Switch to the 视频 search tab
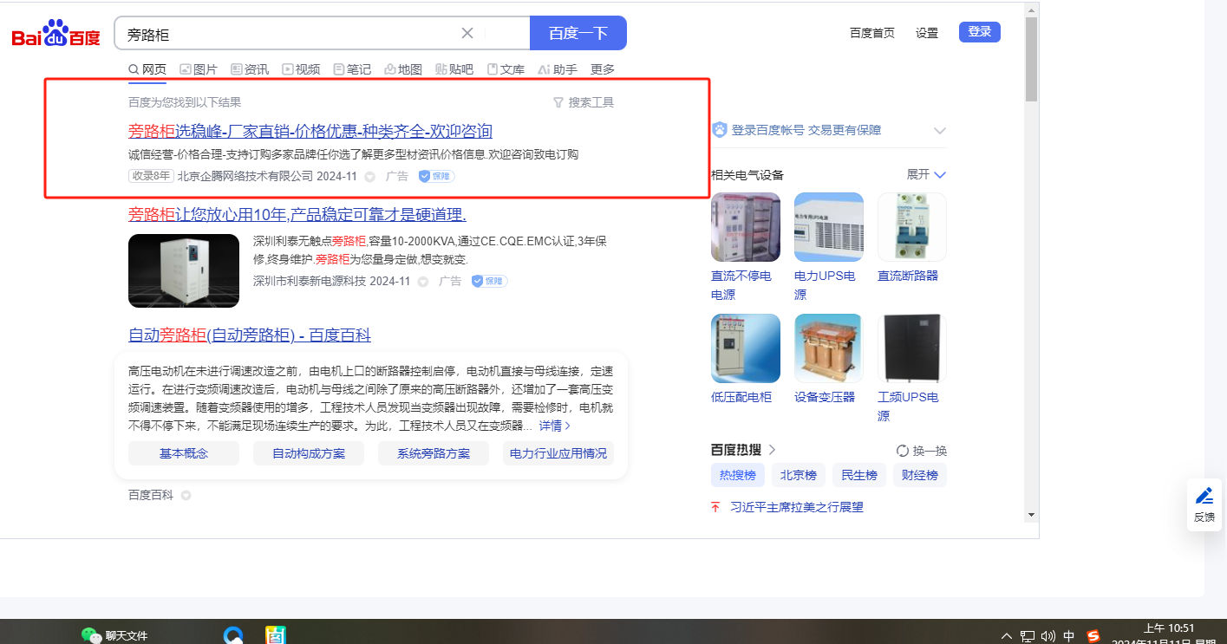The height and width of the screenshot is (644, 1227). coord(301,69)
